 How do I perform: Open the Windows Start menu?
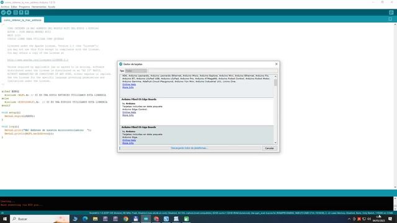(5, 219)
